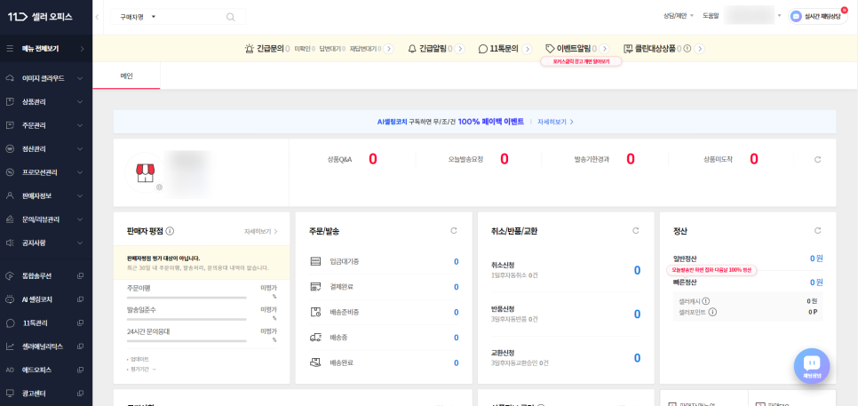Click the 발송기한경과 count 0
The height and width of the screenshot is (406, 858).
pyautogui.click(x=631, y=159)
